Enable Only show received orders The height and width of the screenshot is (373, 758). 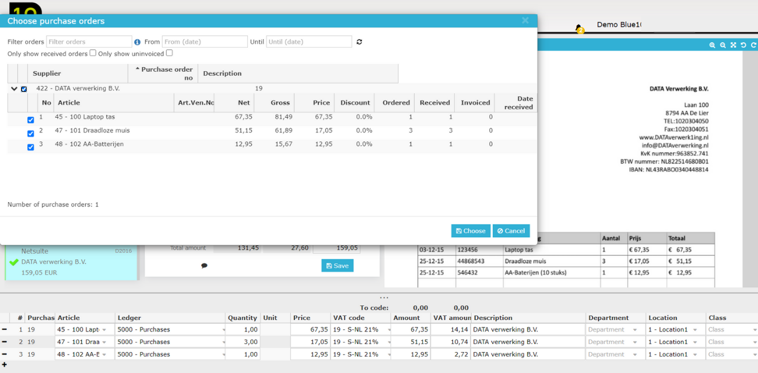pos(93,53)
